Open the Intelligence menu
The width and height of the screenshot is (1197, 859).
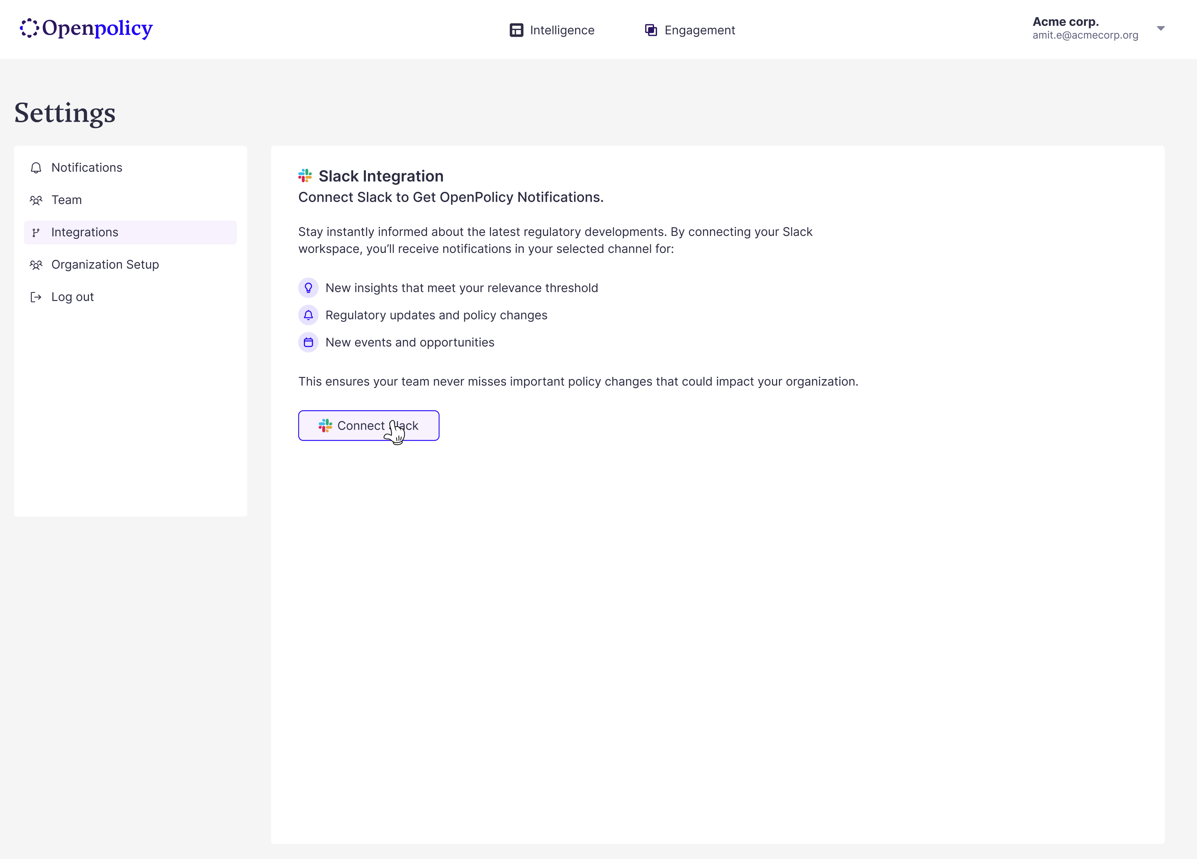pos(561,30)
